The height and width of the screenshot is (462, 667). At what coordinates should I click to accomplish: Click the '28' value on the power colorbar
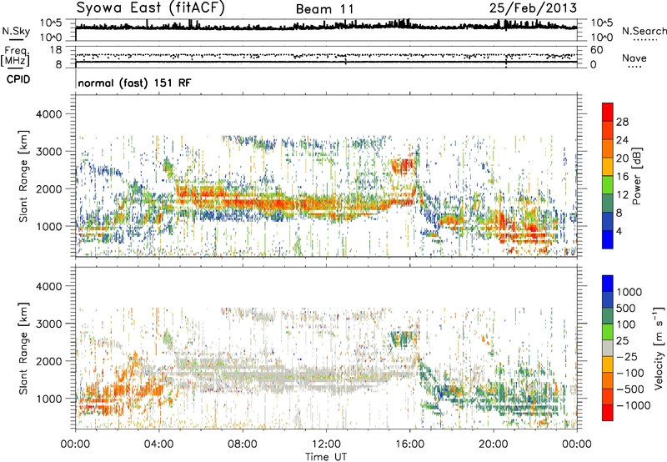pos(622,122)
